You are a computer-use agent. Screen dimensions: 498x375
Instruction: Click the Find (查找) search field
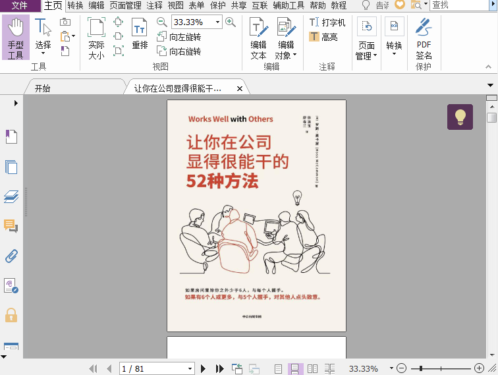pos(460,5)
